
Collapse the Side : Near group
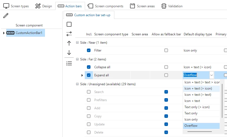[x=77, y=43]
